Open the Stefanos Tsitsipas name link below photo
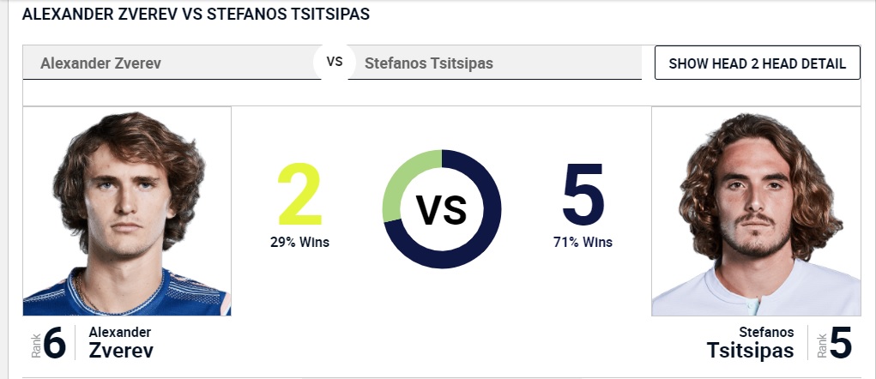876x379 pixels. [x=750, y=343]
